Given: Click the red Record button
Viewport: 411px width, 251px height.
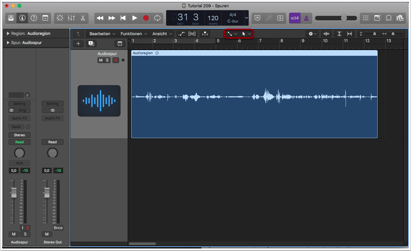Looking at the screenshot, I should [146, 18].
